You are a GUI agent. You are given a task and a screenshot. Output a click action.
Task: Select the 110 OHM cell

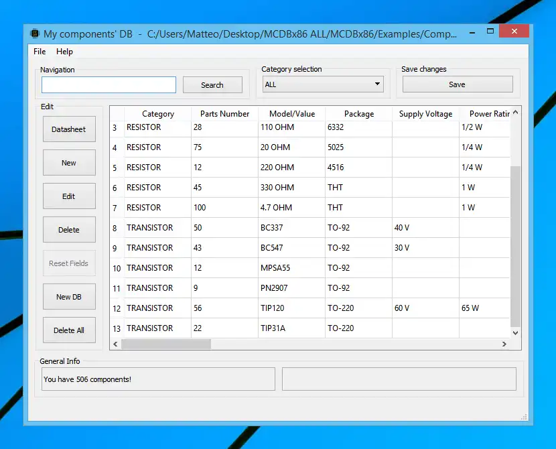click(x=292, y=128)
